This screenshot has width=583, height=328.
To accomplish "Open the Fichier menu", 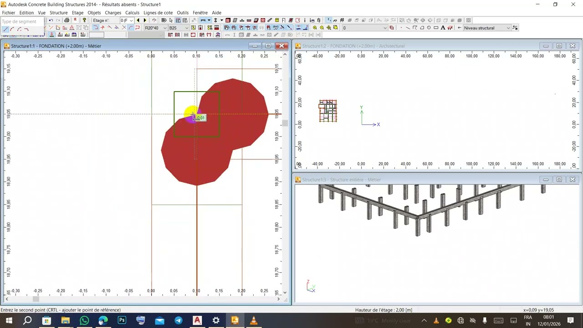I will (9, 13).
